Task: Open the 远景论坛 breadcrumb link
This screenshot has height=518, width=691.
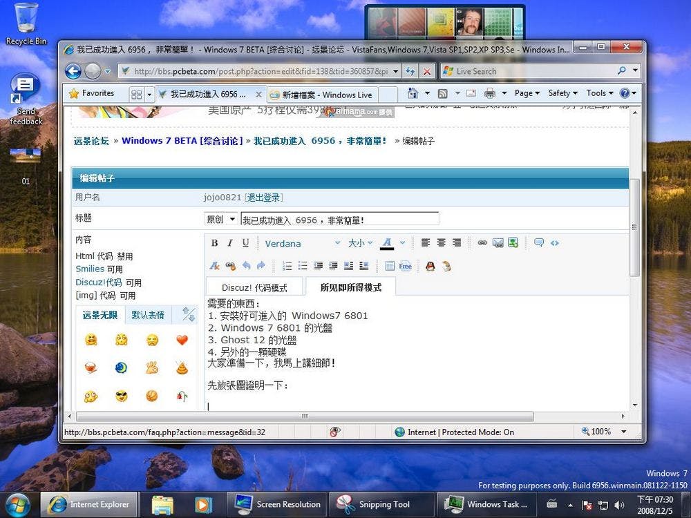Action: pyautogui.click(x=91, y=141)
